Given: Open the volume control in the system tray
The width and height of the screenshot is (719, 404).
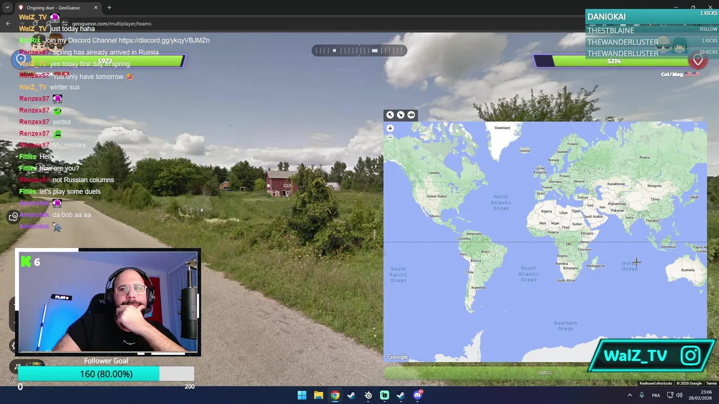Looking at the screenshot, I should (680, 396).
